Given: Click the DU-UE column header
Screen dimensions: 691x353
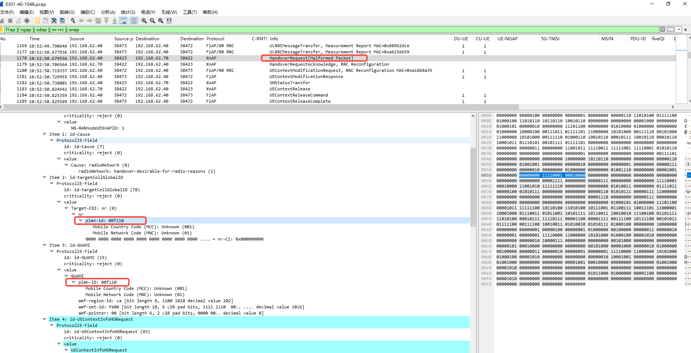Looking at the screenshot, I should (463, 39).
